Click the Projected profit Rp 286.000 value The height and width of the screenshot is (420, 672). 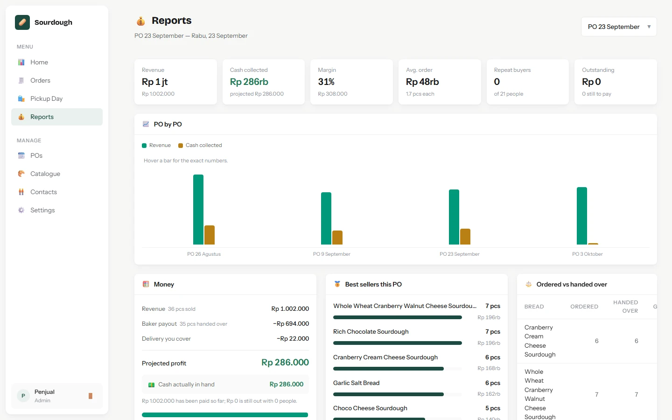(285, 363)
